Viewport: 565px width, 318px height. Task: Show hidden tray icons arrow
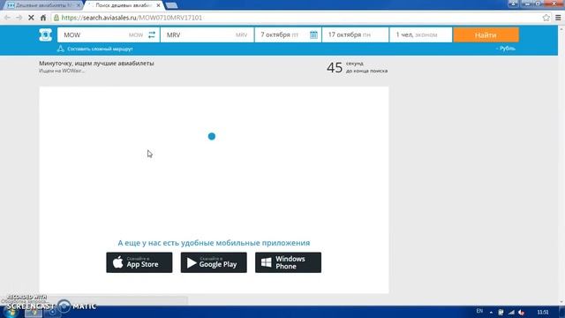point(491,312)
